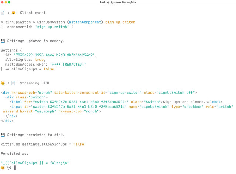This screenshot has width=236, height=174.
Task: Click the label's for attribute switch id
Action: coord(77,102)
